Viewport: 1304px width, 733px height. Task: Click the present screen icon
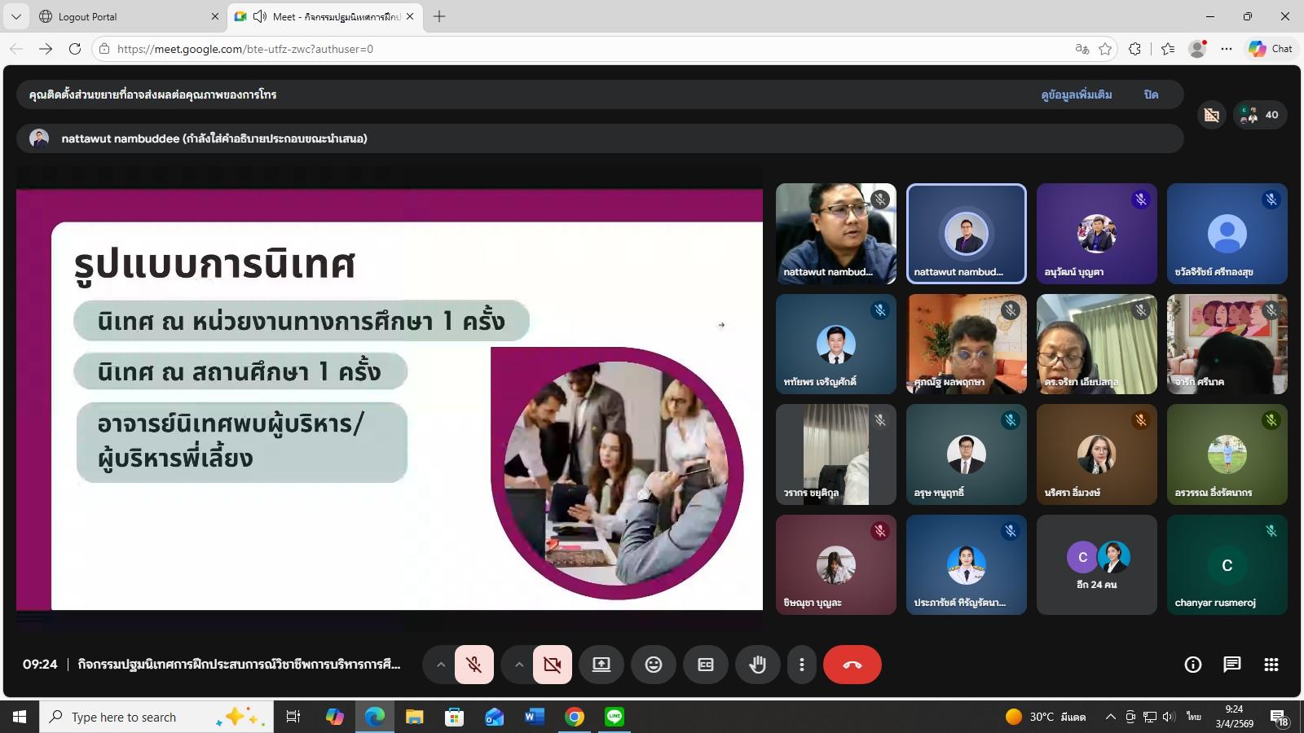click(x=601, y=665)
